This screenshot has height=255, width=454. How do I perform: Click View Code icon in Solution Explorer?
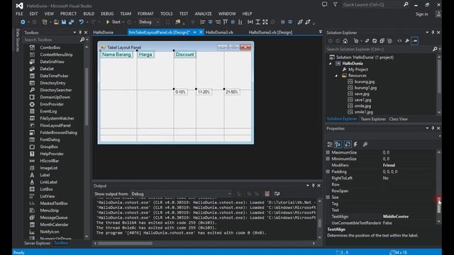click(x=399, y=41)
